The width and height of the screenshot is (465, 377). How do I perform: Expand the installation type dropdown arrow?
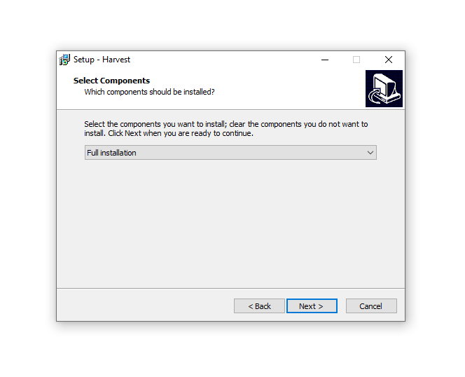tap(370, 153)
